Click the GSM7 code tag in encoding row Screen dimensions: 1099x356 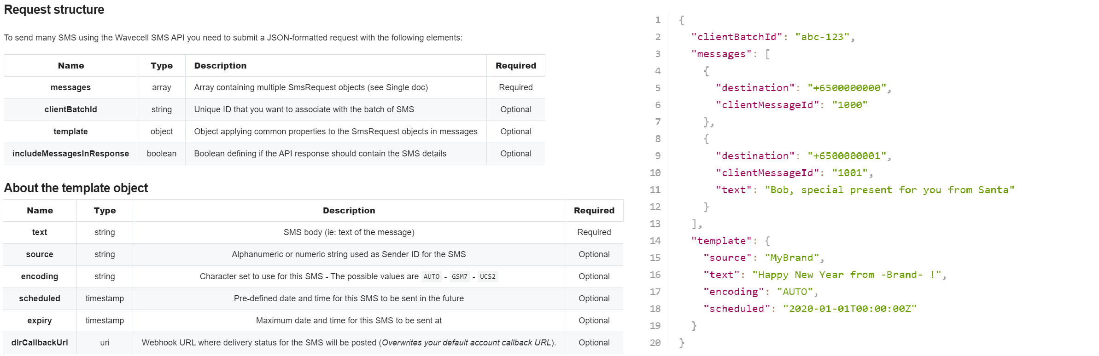click(459, 276)
